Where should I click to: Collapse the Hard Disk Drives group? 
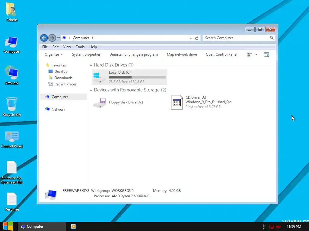pyautogui.click(x=91, y=65)
